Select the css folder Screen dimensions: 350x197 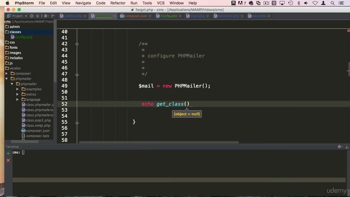[x=12, y=42]
